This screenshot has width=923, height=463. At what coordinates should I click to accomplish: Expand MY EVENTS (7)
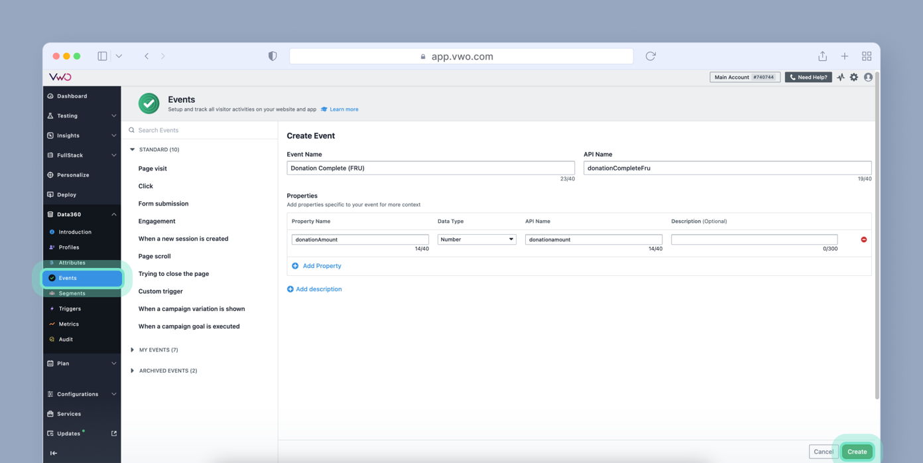tap(132, 350)
